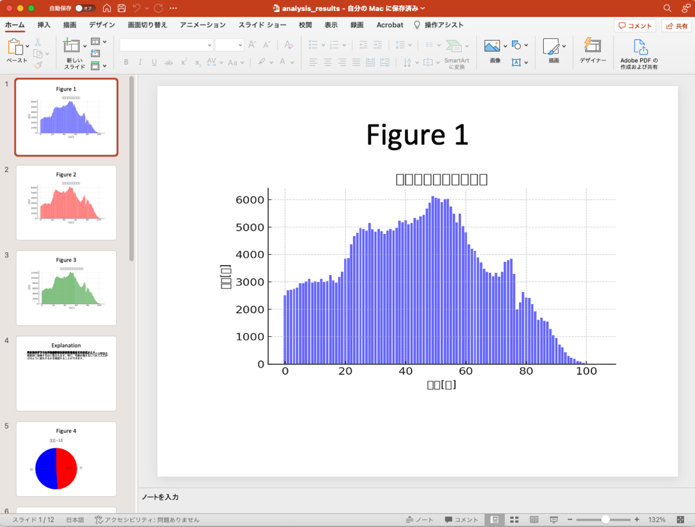Image resolution: width=695 pixels, height=527 pixels.
Task: Start slideshow from status bar icon
Action: coord(554,519)
